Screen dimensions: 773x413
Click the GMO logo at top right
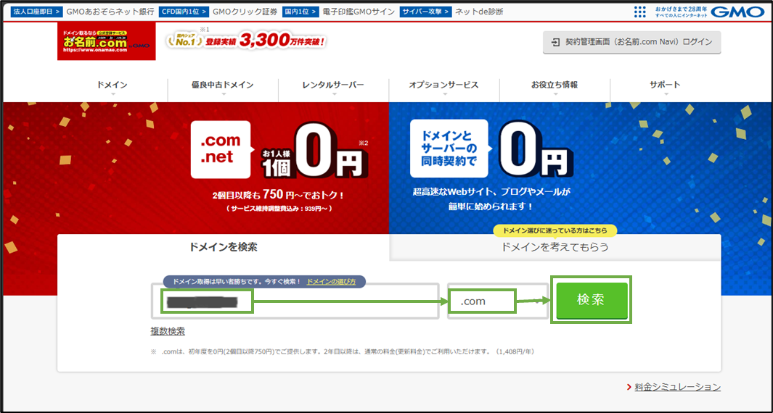pyautogui.click(x=738, y=12)
